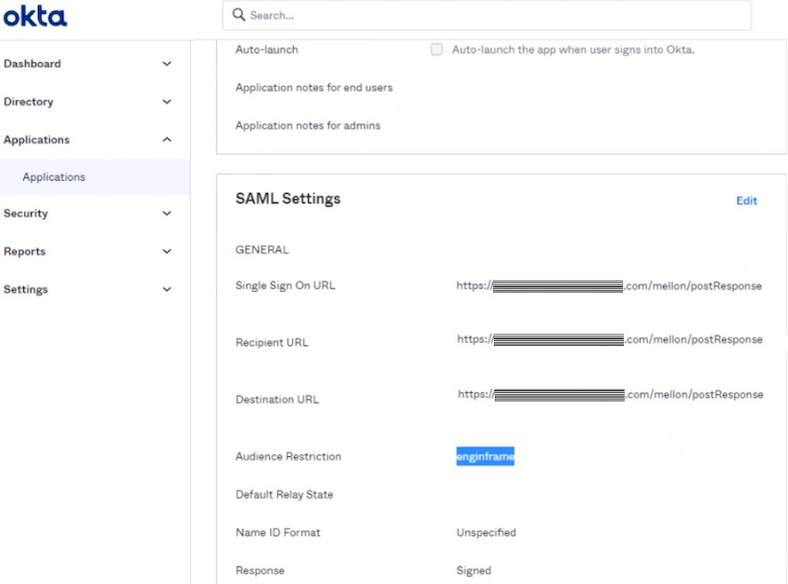Viewport: 788px width, 584px height.
Task: Open the Settings section
Action: tap(25, 289)
